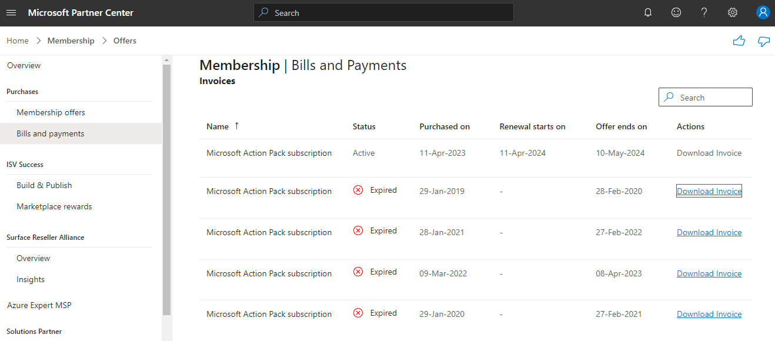Click the top bar Search field
This screenshot has height=341, width=775.
click(383, 12)
